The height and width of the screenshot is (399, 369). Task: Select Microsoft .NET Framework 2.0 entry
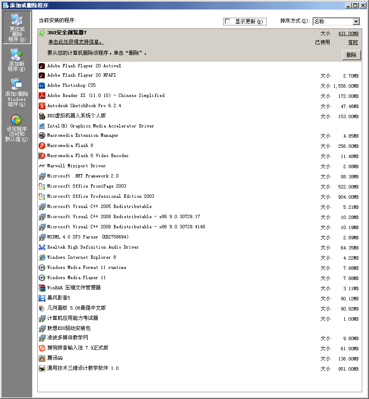click(199, 176)
